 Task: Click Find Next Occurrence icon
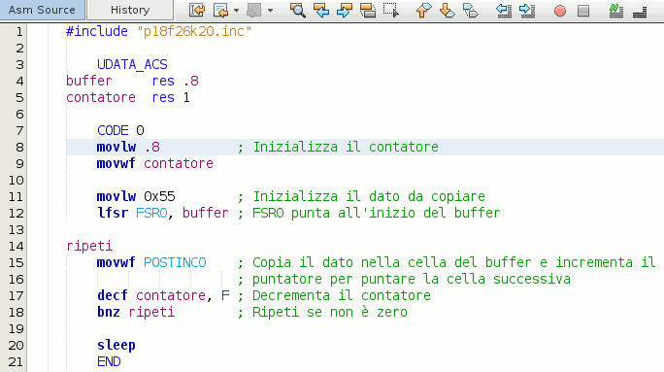pyautogui.click(x=345, y=10)
